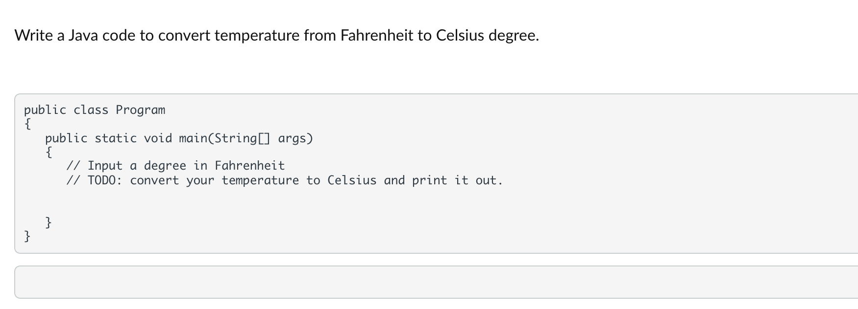Click the word 'TODO:' in the comment
858x309 pixels.
point(105,180)
